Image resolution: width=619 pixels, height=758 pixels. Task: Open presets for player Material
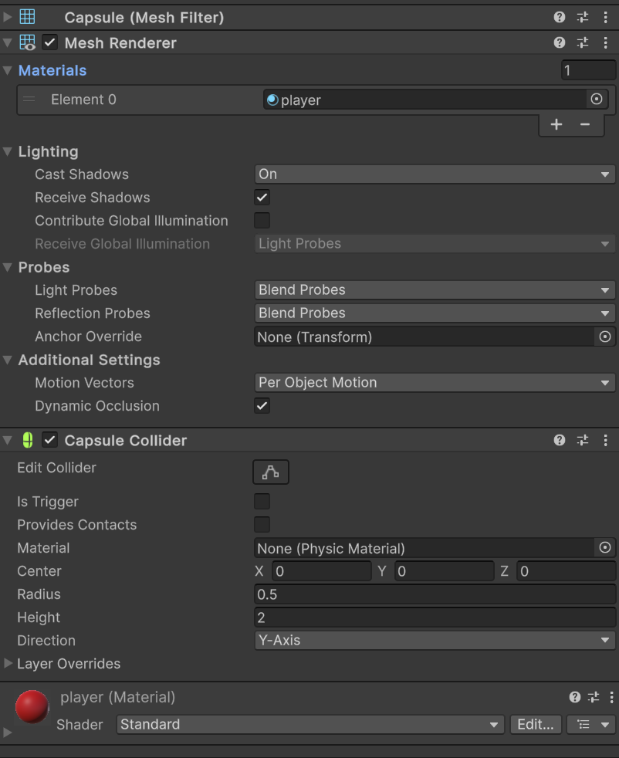[x=594, y=696]
